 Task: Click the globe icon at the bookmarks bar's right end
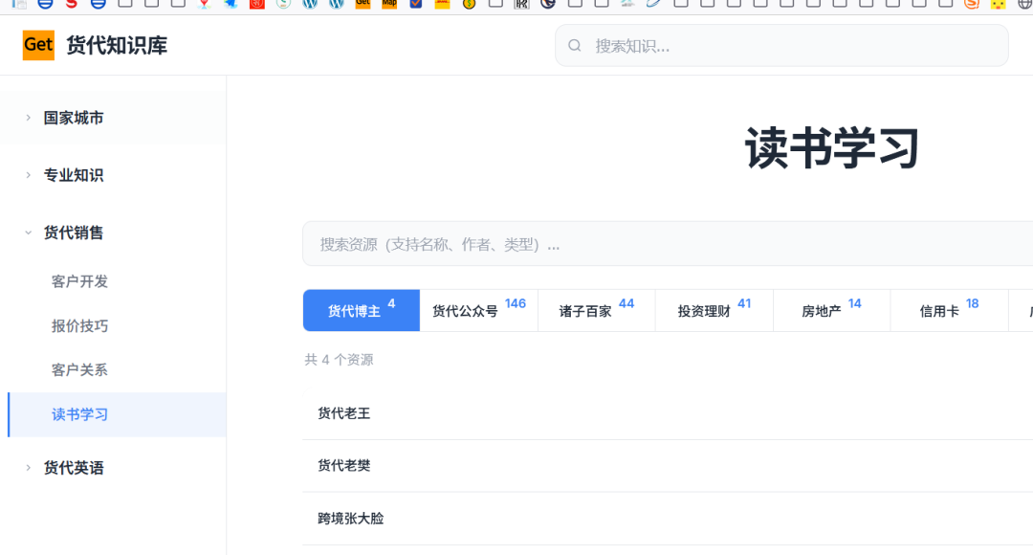pyautogui.click(x=1025, y=6)
